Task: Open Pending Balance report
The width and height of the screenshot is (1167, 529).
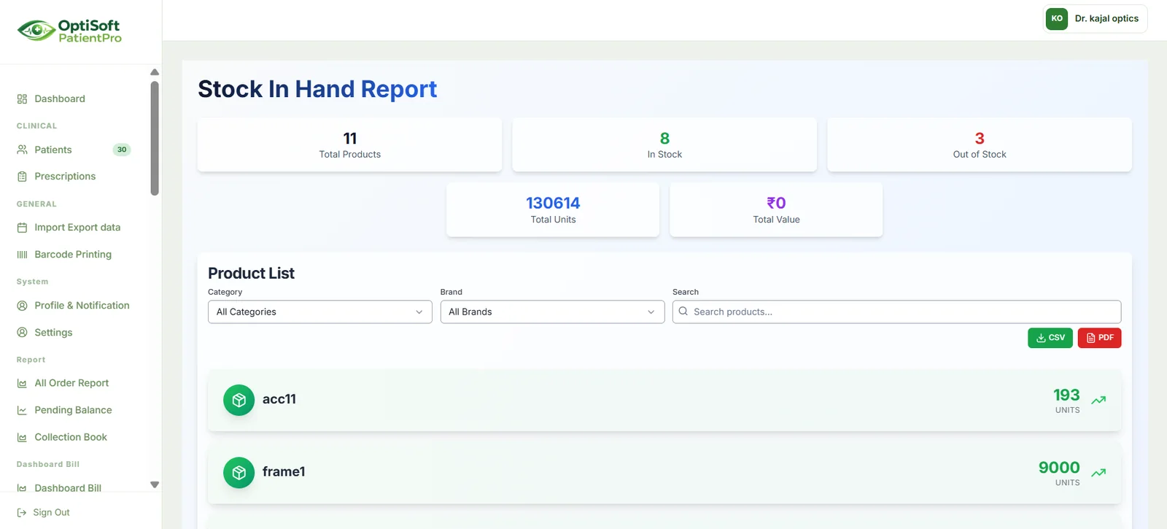Action: (x=73, y=410)
